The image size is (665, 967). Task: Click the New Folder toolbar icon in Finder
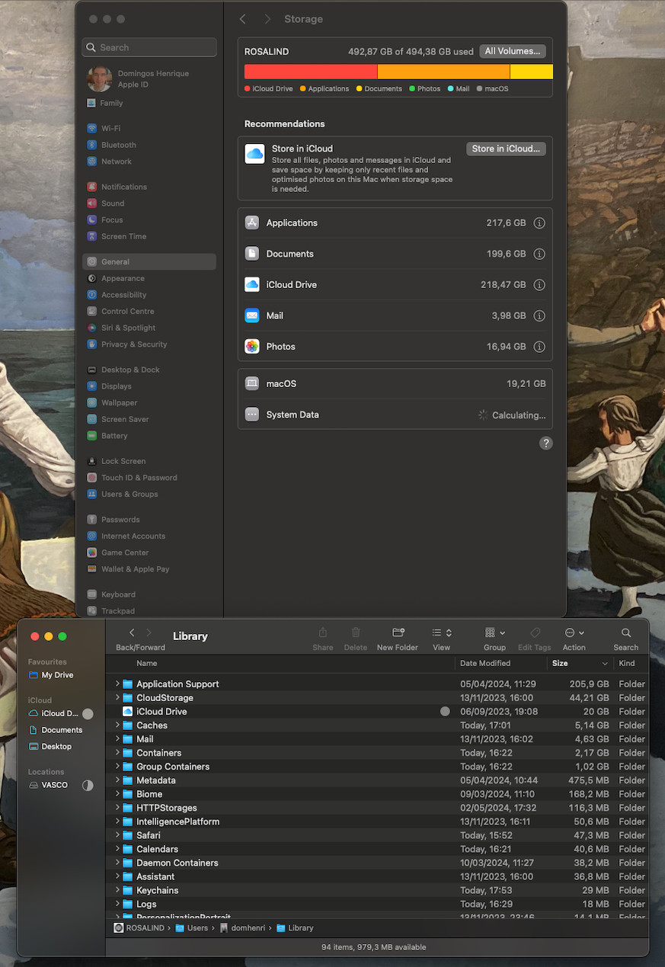[x=398, y=633]
